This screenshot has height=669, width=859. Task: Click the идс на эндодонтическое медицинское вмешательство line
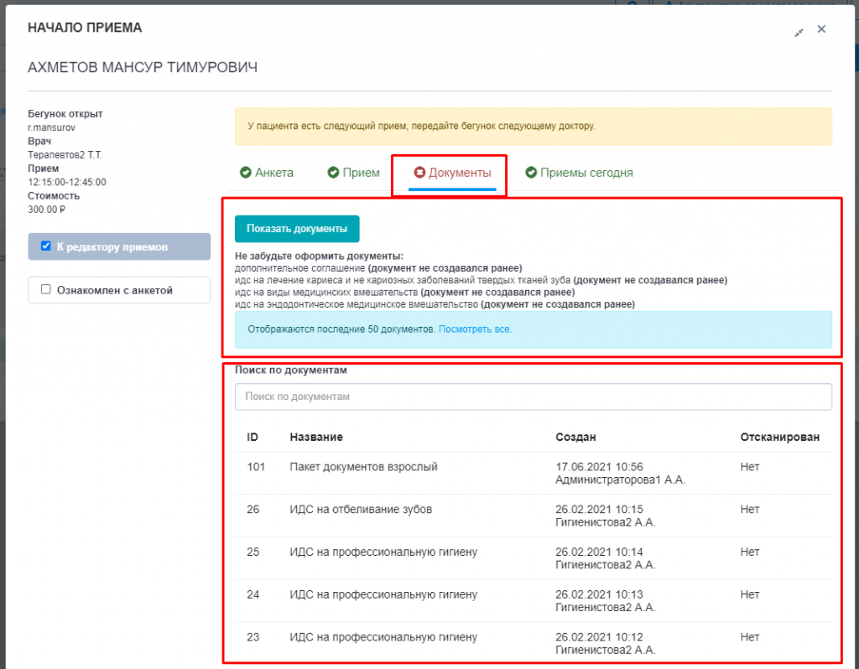[435, 304]
